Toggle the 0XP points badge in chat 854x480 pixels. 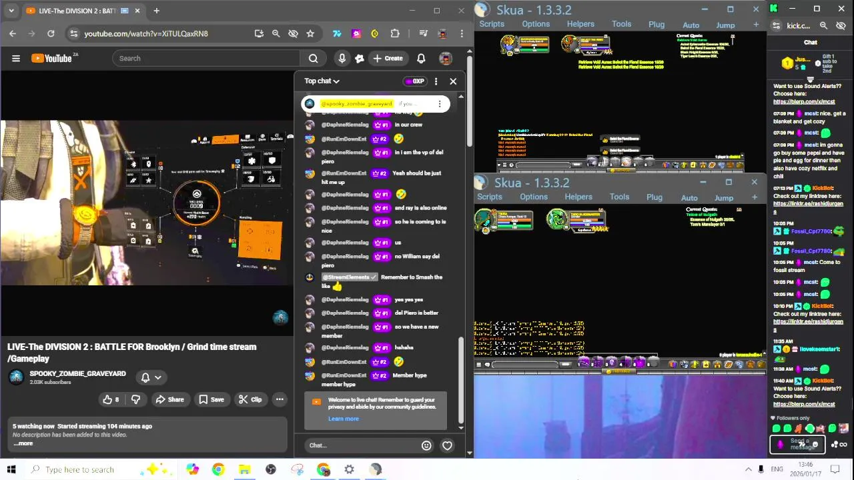[414, 81]
